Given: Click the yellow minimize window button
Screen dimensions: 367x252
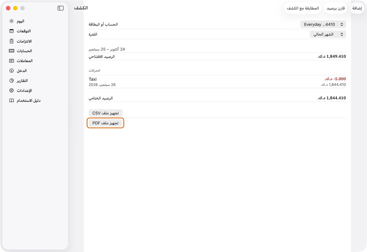Looking at the screenshot, I should [x=15, y=8].
